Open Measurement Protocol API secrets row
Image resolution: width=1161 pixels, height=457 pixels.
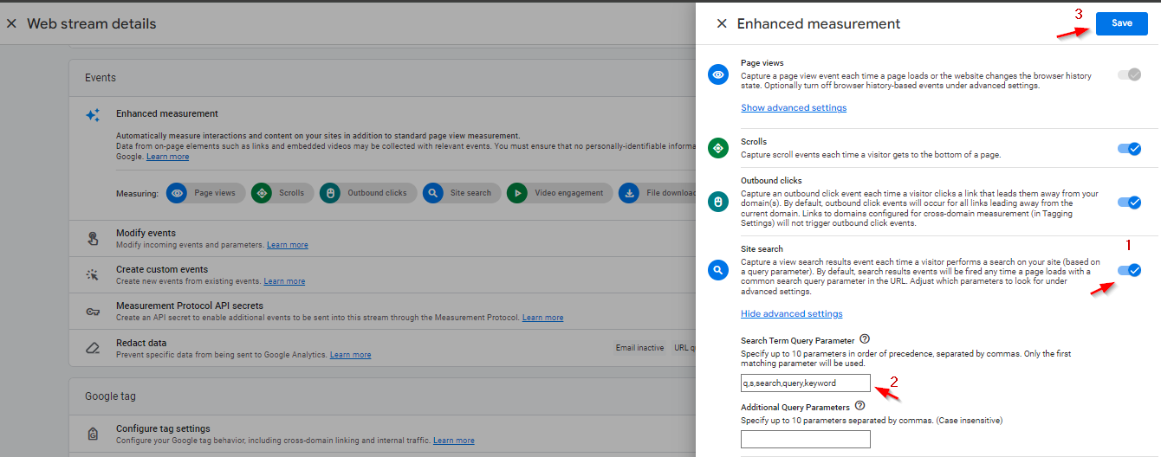382,311
